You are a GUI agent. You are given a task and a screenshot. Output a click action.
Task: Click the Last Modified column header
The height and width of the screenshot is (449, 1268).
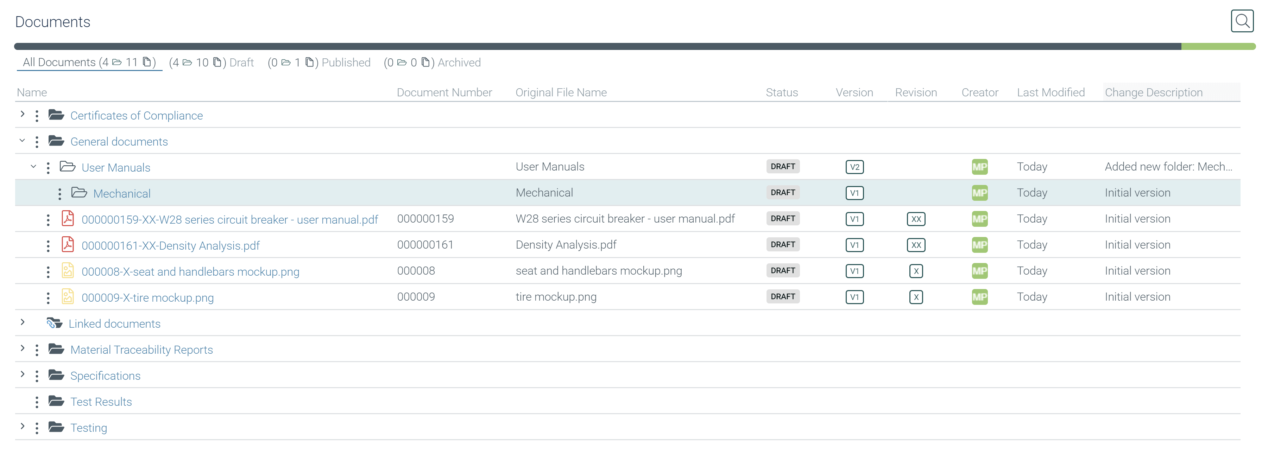pyautogui.click(x=1051, y=92)
